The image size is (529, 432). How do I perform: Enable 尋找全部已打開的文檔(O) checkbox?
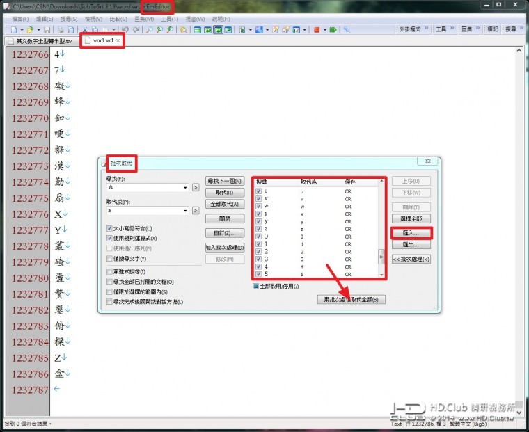(x=109, y=282)
